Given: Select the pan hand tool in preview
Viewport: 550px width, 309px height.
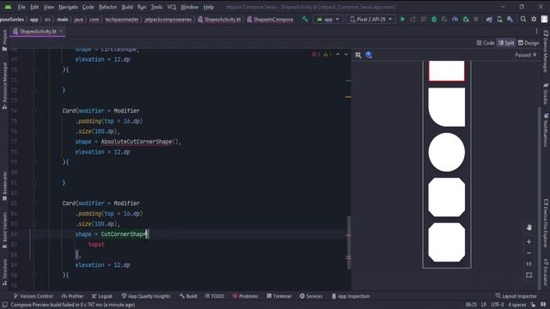Looking at the screenshot, I should 529,227.
